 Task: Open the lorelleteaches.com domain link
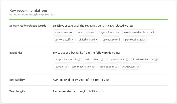click(x=144, y=59)
